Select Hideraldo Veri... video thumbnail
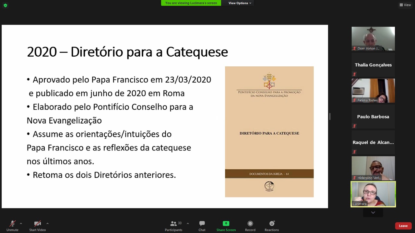This screenshot has height=233, width=415. [x=373, y=168]
